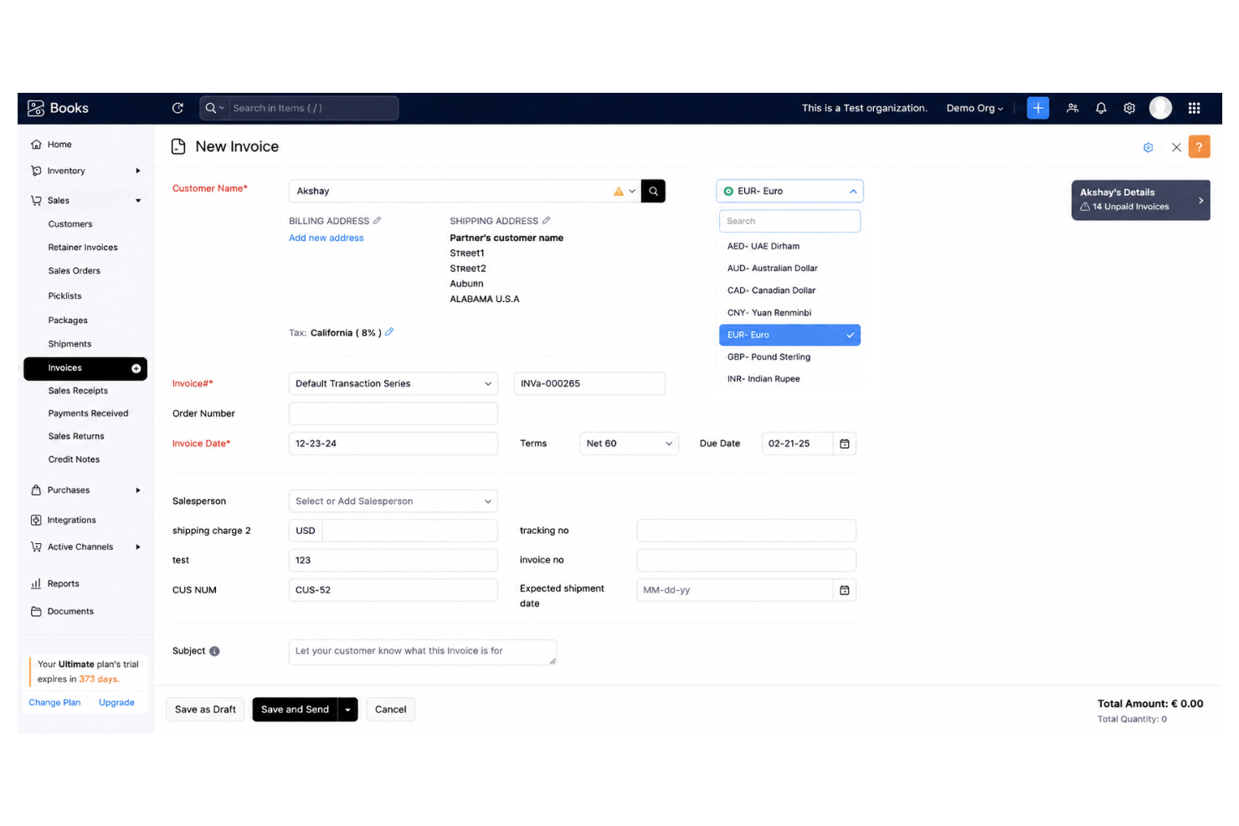Click the search magnifier in top bar

211,108
